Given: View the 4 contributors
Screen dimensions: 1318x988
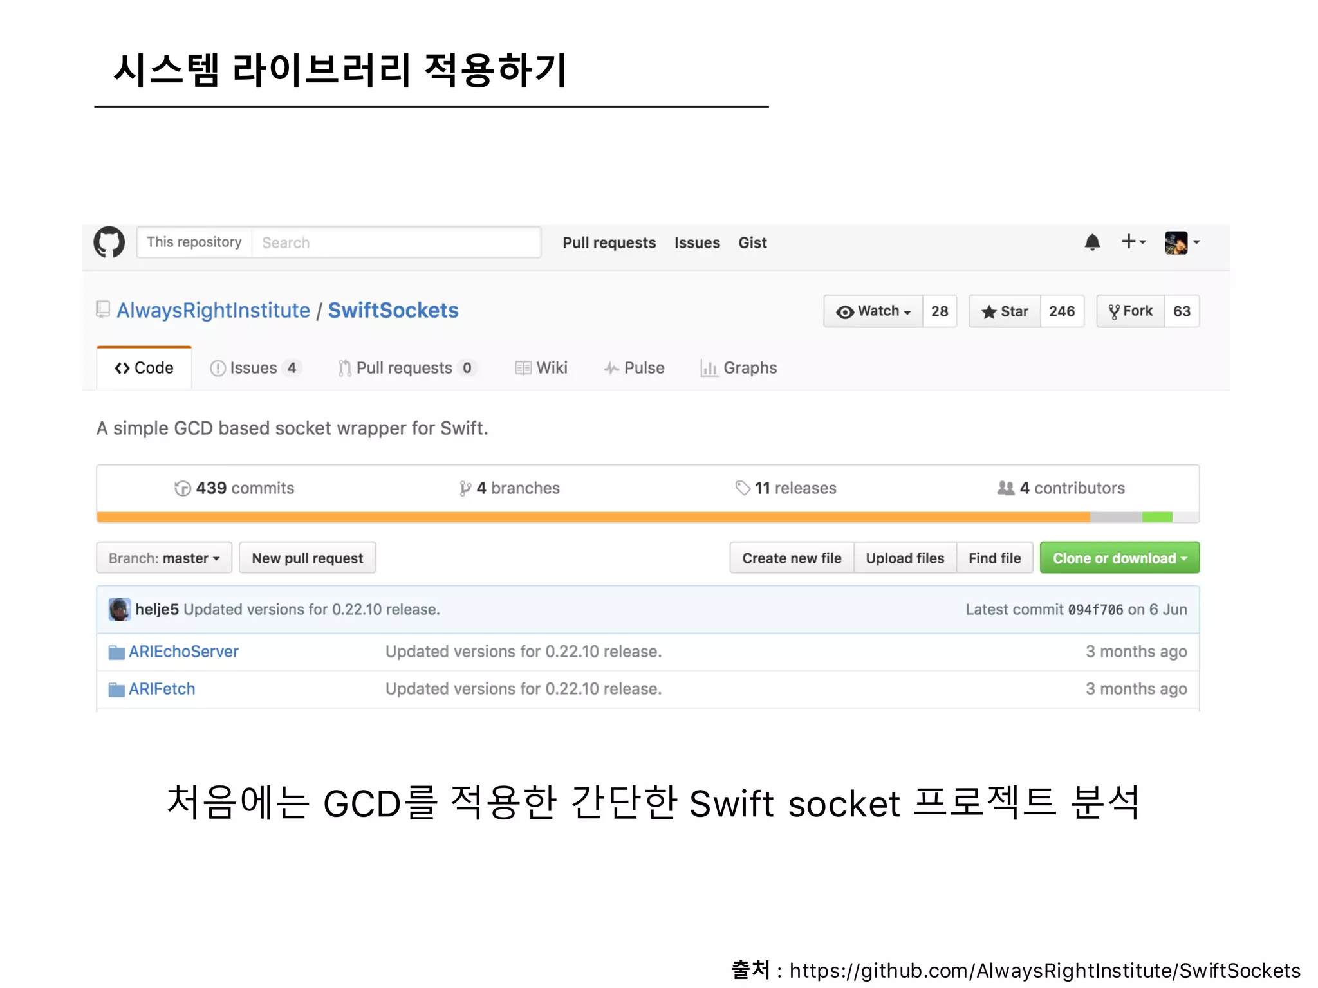Looking at the screenshot, I should [1061, 488].
